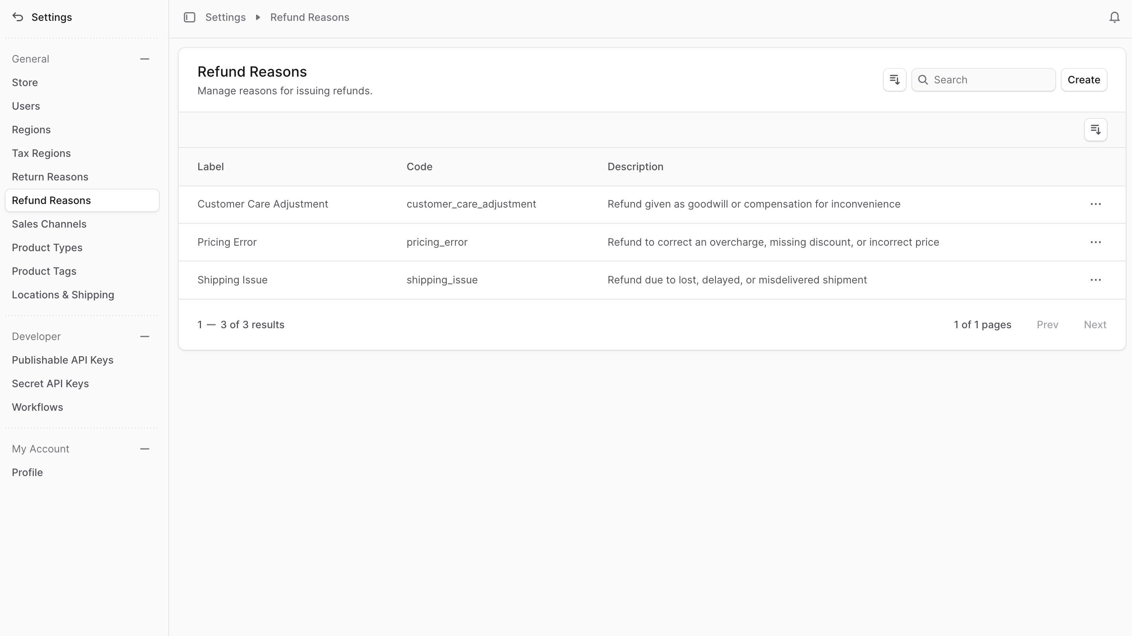The height and width of the screenshot is (636, 1132).
Task: Click the Next pagination link
Action: point(1095,325)
